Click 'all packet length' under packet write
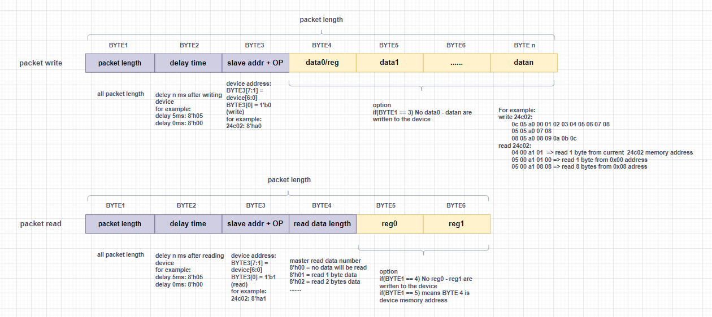 tap(120, 94)
